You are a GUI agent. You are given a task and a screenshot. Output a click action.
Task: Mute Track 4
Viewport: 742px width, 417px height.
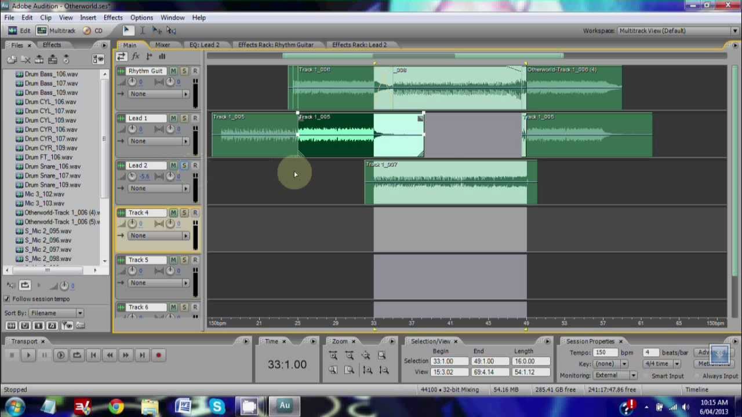pyautogui.click(x=173, y=213)
